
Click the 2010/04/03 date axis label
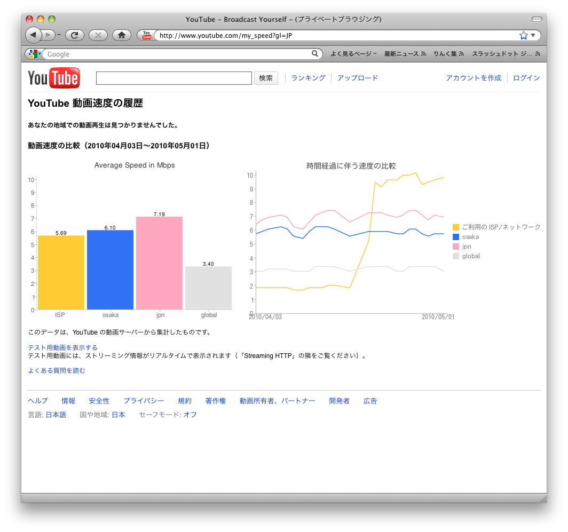pyautogui.click(x=265, y=317)
